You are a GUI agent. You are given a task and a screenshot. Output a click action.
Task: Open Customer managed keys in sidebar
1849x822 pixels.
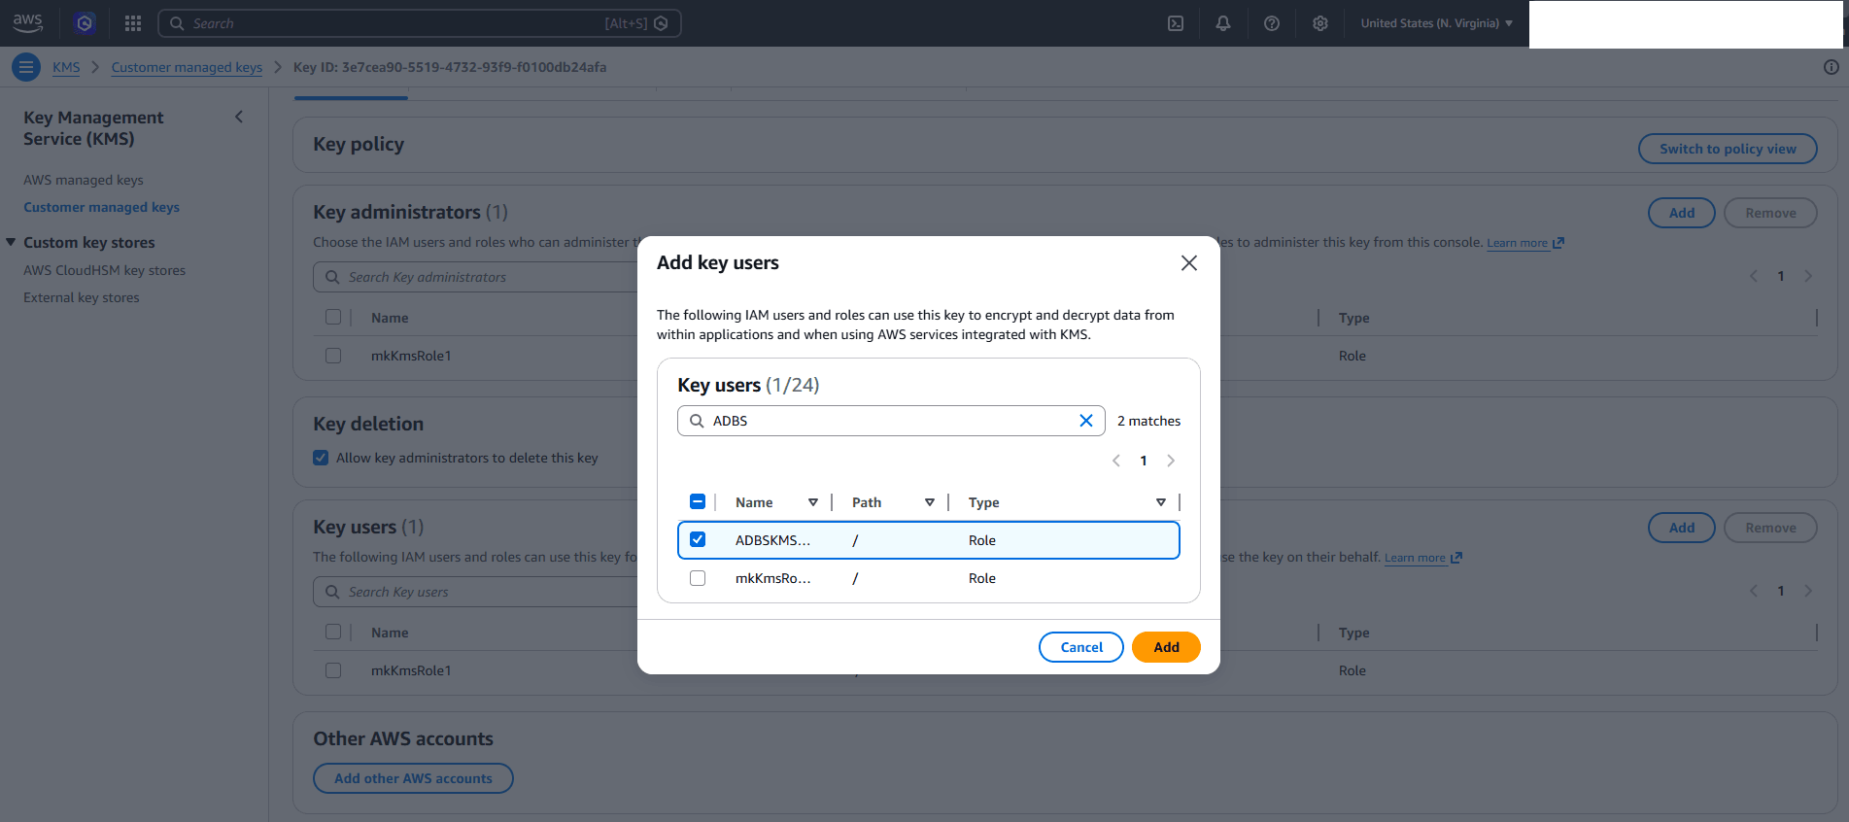click(101, 207)
